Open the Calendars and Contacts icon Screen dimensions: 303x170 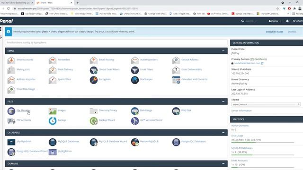click(176, 80)
